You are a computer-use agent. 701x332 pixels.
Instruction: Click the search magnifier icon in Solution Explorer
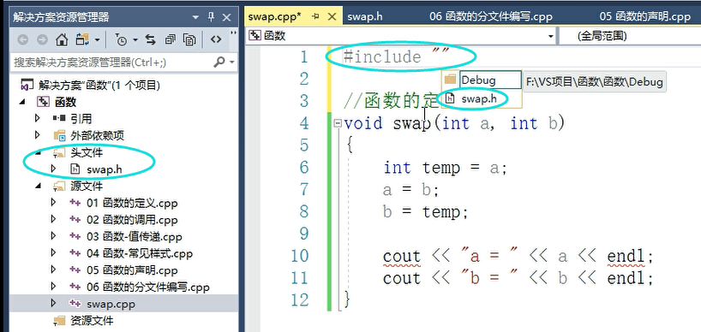coord(219,62)
